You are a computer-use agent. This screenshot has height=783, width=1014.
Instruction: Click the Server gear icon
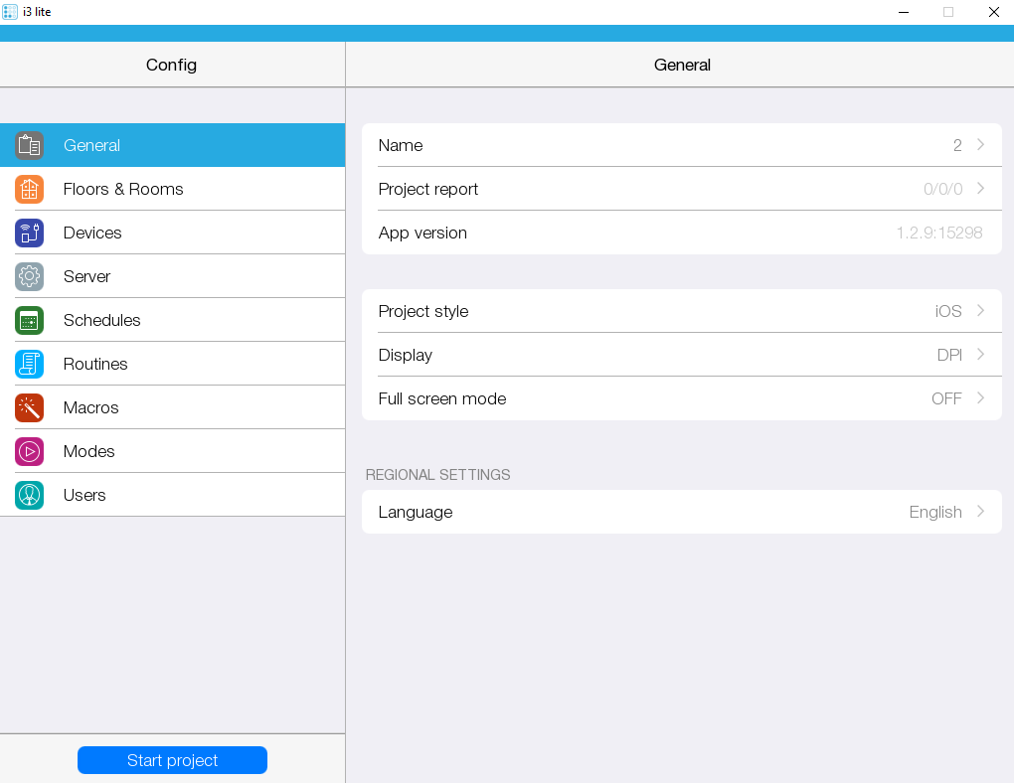coord(29,276)
